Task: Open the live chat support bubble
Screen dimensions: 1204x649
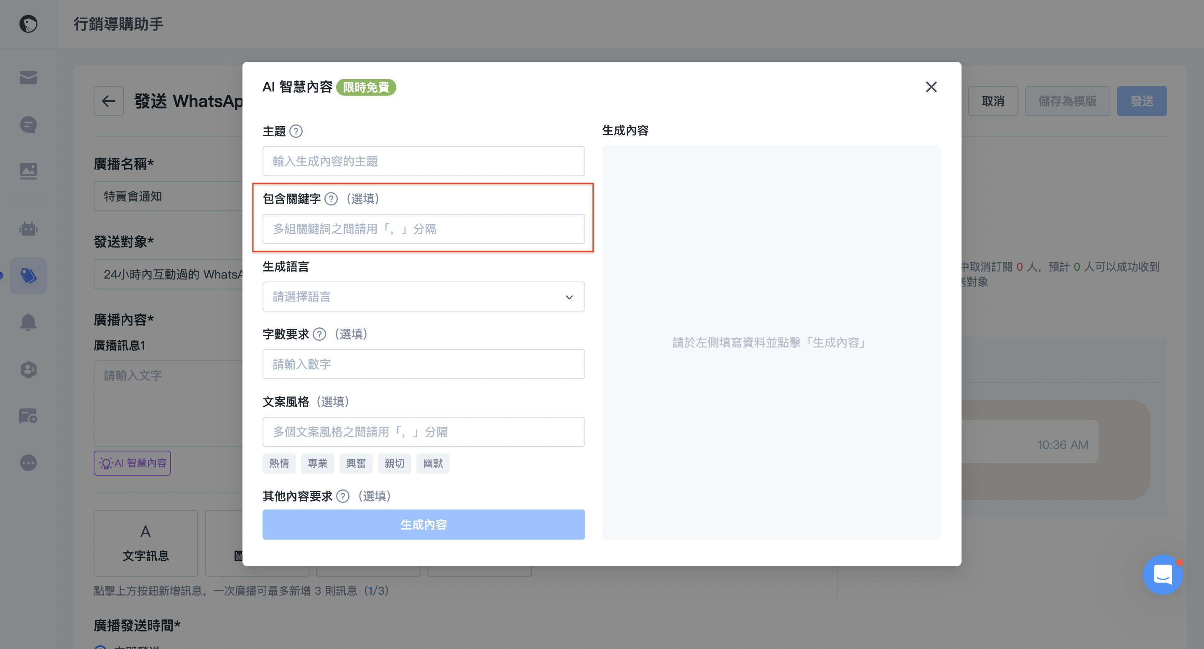Action: (1162, 574)
